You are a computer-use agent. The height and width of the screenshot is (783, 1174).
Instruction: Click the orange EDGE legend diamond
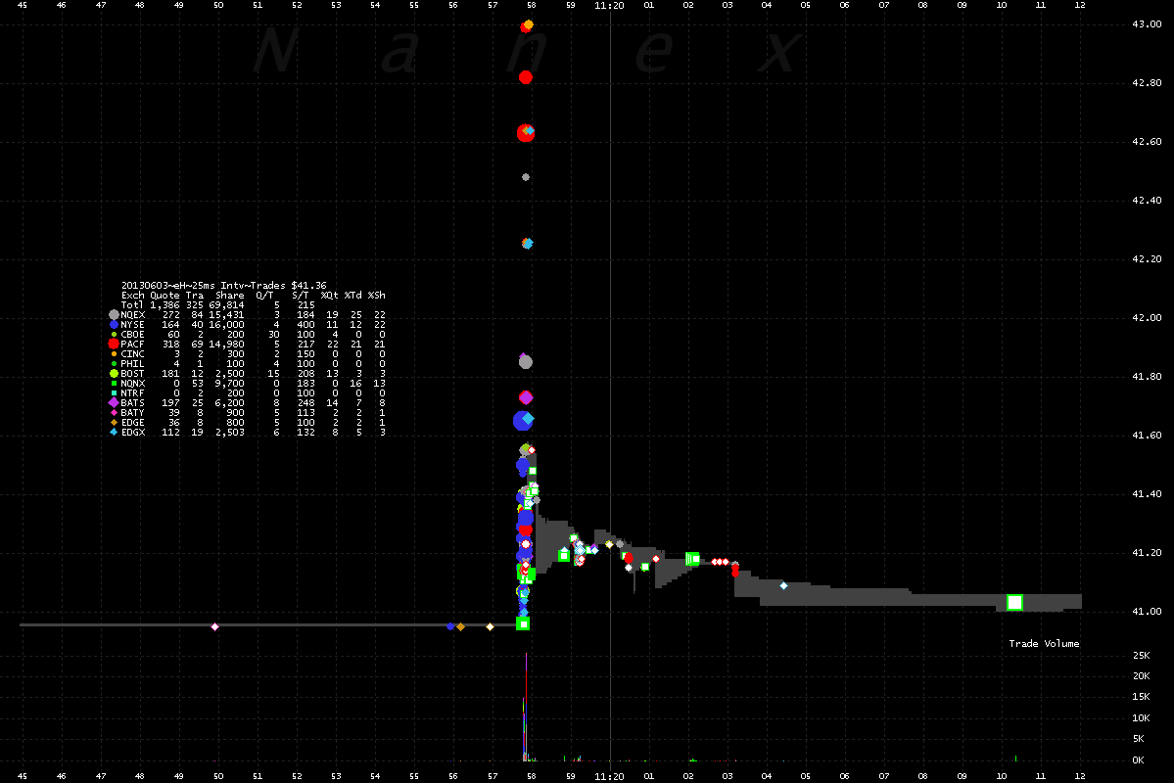114,422
